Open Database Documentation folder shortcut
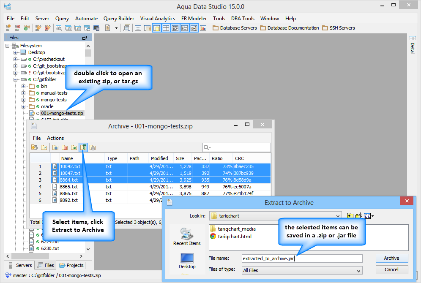The height and width of the screenshot is (283, 421). [290, 28]
